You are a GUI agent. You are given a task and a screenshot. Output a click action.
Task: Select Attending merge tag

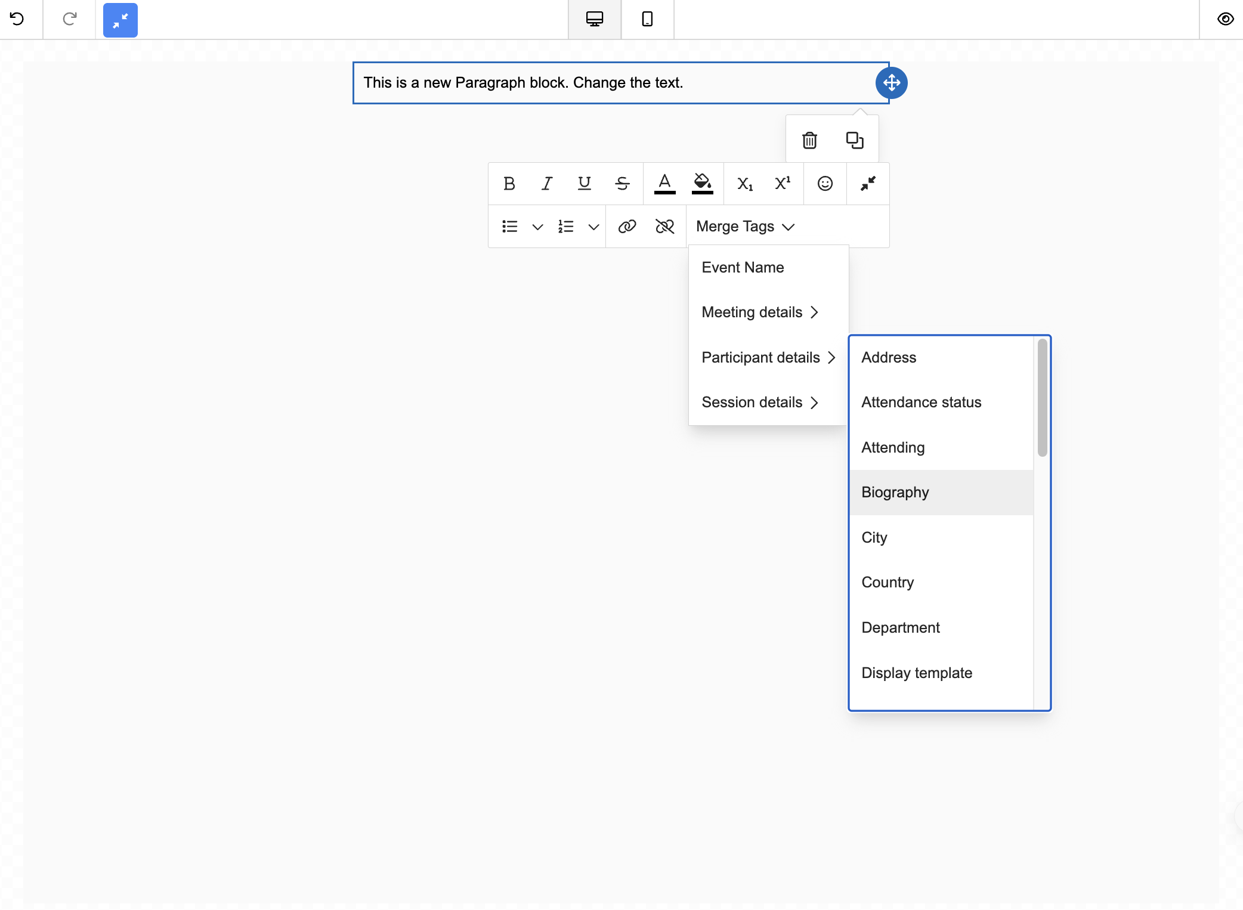[x=941, y=448]
